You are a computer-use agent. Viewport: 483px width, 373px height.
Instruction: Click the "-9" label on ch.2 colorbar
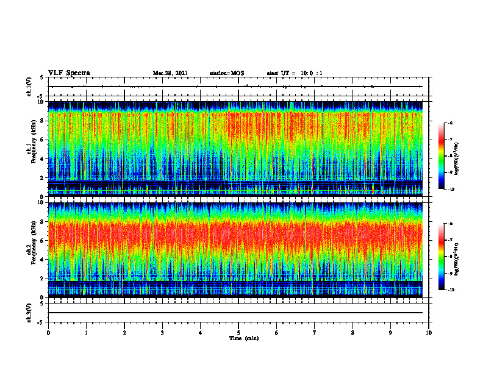coord(450,273)
